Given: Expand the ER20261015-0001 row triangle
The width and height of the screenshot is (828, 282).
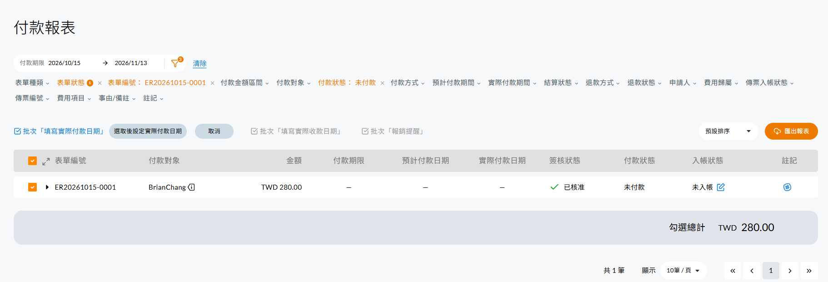Looking at the screenshot, I should (47, 187).
